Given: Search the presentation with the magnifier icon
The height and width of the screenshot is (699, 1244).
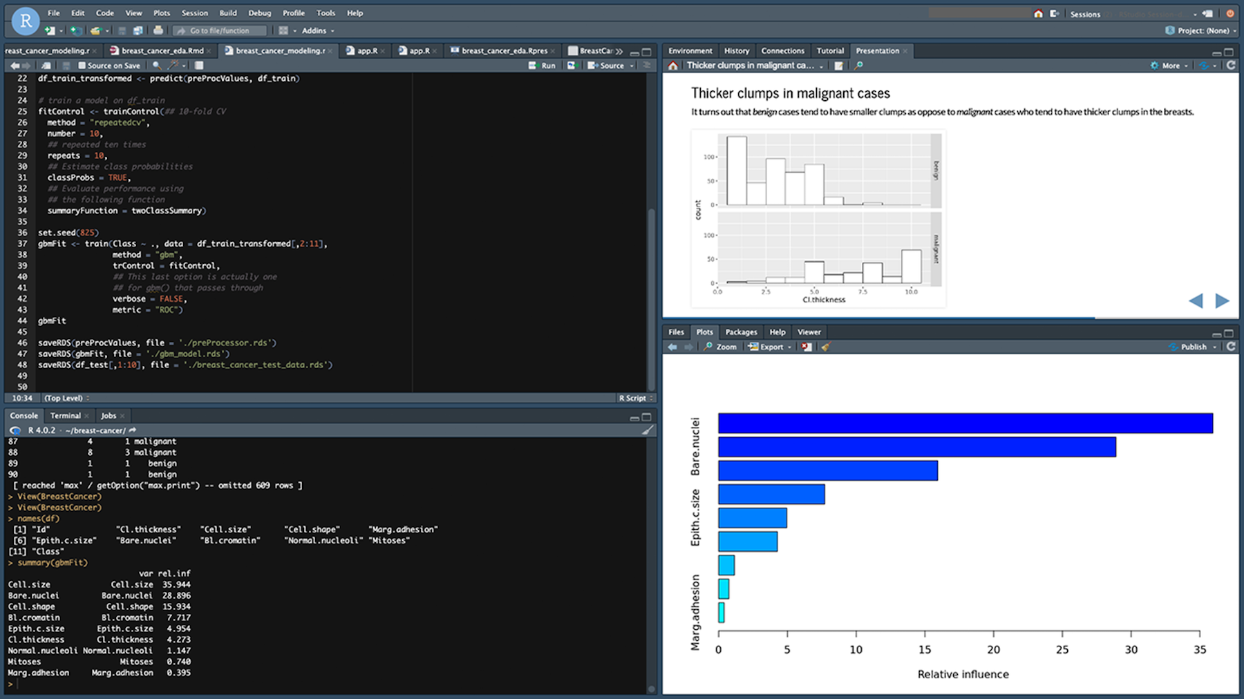Looking at the screenshot, I should (858, 65).
